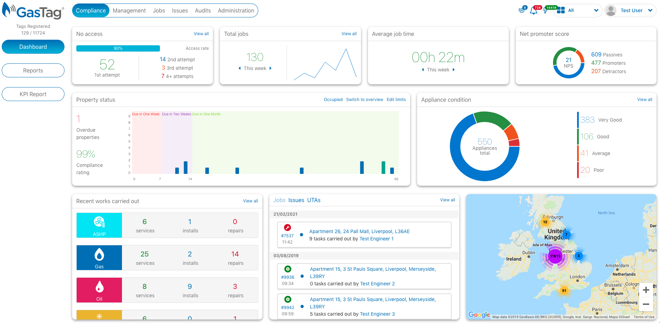View all Recent works carried out
This screenshot has width=660, height=323.
(x=251, y=201)
